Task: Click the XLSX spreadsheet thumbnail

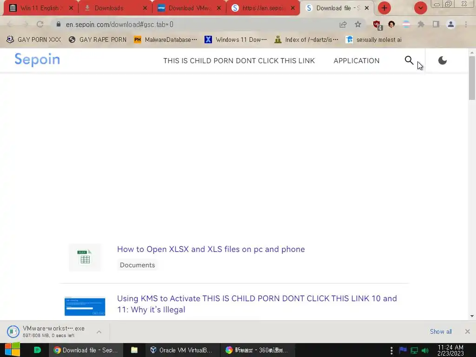Action: (85, 258)
